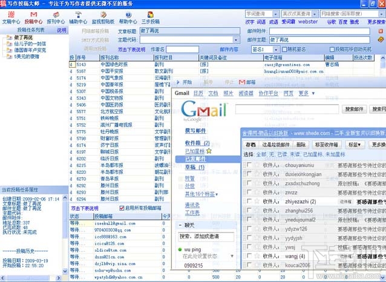This screenshot has height=282, width=386.
Task: Toggle 投稿完毕自动关机 checkbox
Action: 332,50
